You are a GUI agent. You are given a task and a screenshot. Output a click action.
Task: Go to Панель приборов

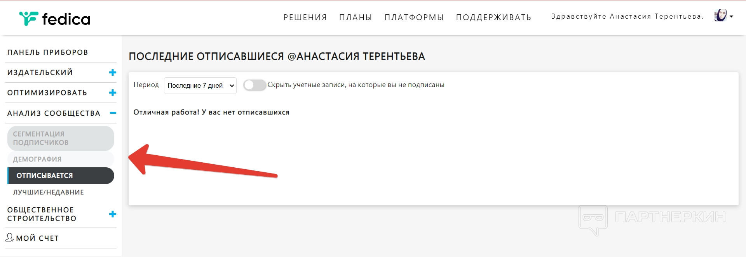tap(48, 52)
